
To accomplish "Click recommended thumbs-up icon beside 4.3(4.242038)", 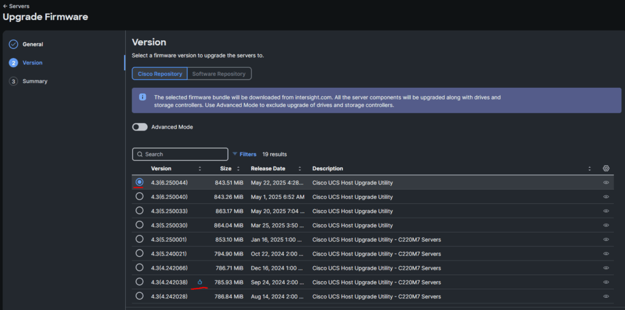I will point(200,282).
